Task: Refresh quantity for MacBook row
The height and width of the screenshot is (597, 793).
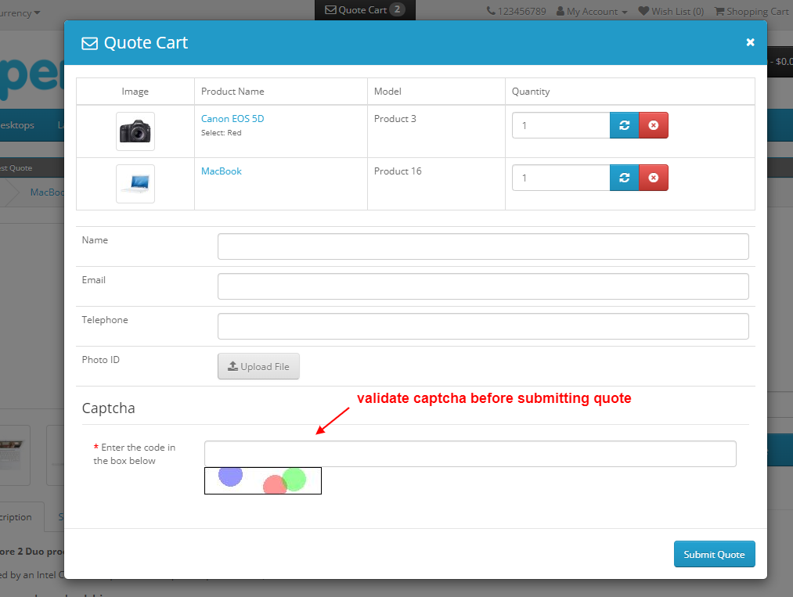Action: [x=624, y=178]
